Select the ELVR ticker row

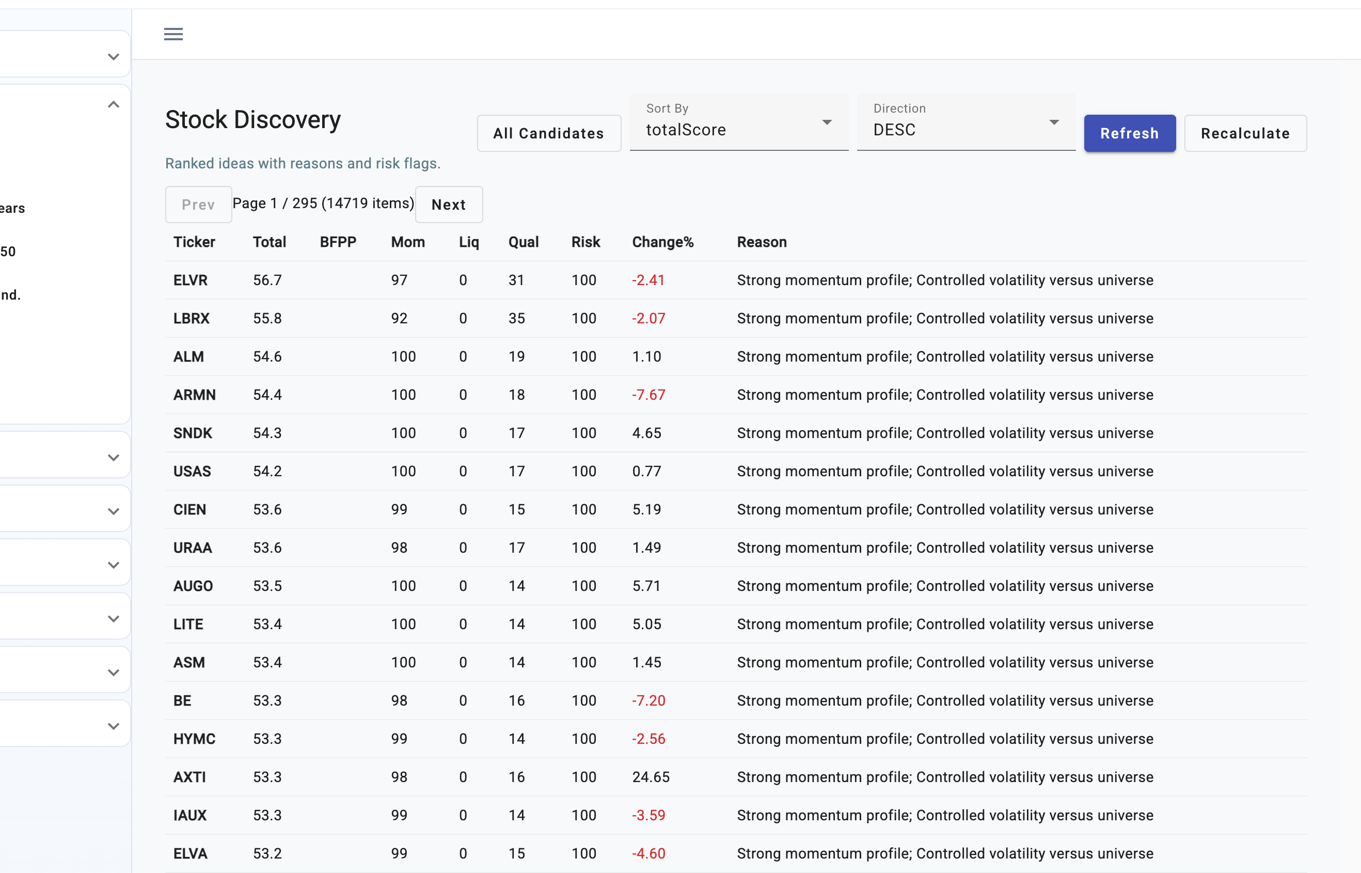point(191,280)
